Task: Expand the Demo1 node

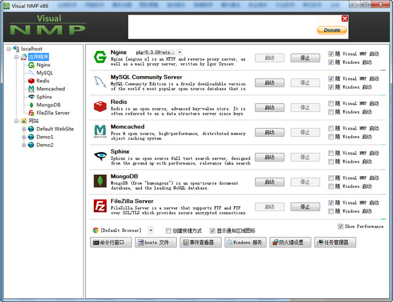Action: click(x=24, y=137)
